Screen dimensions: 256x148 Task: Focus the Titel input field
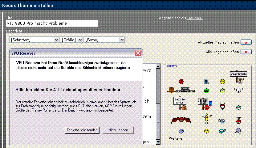52,23
